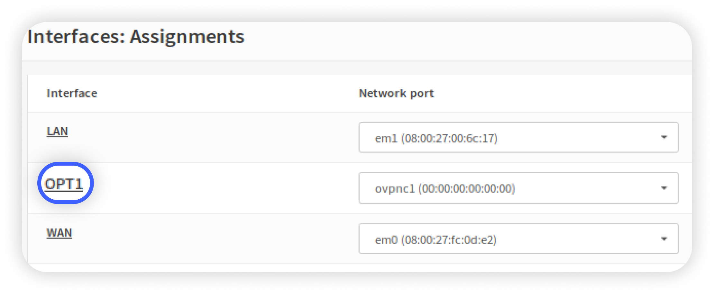Click the MAC address 08:00:27:00:6c:17 text
Viewport: 714px width, 294px height.
coord(449,139)
